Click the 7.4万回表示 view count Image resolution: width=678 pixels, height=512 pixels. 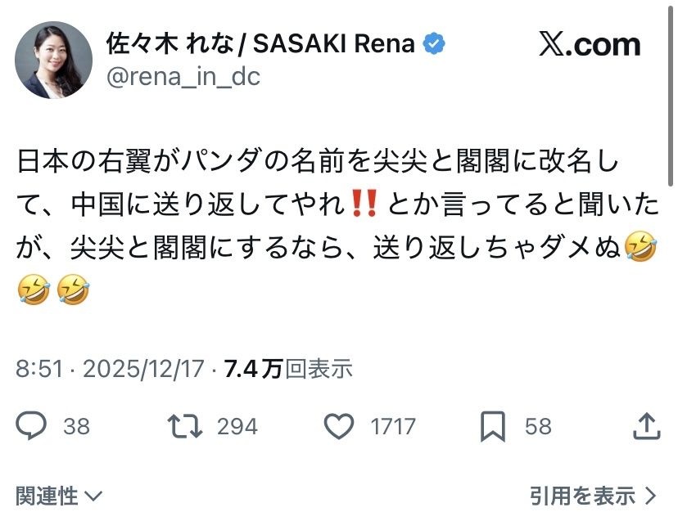click(x=287, y=369)
